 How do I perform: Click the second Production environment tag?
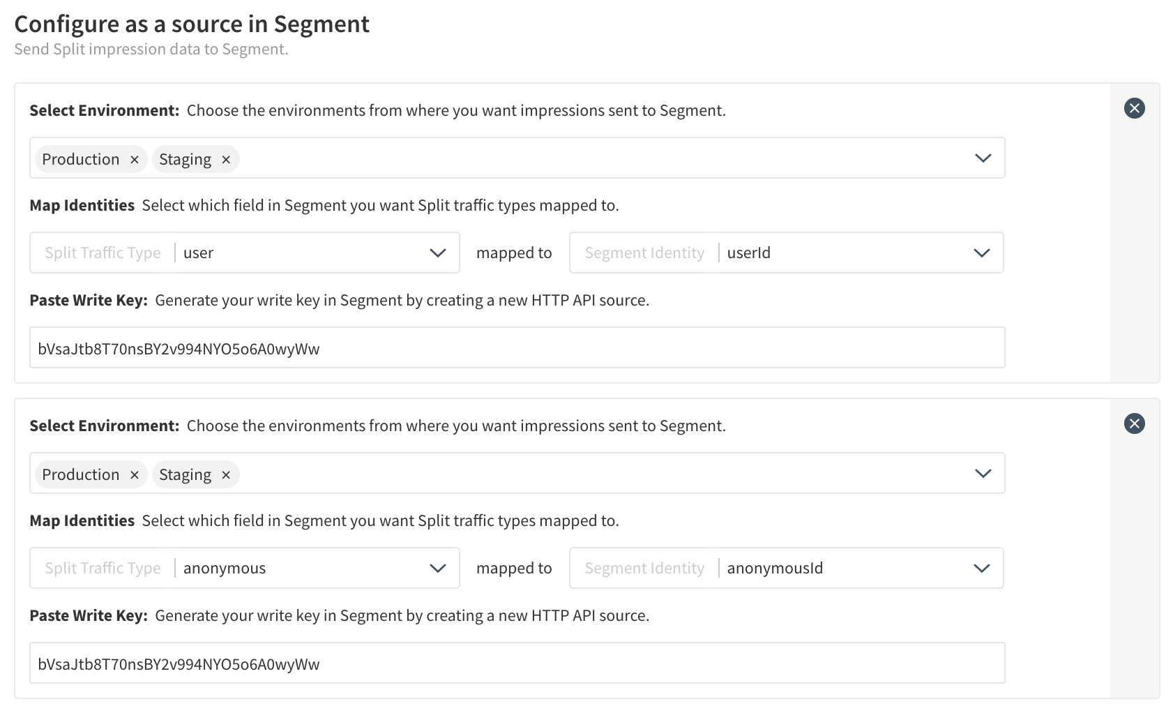[81, 474]
